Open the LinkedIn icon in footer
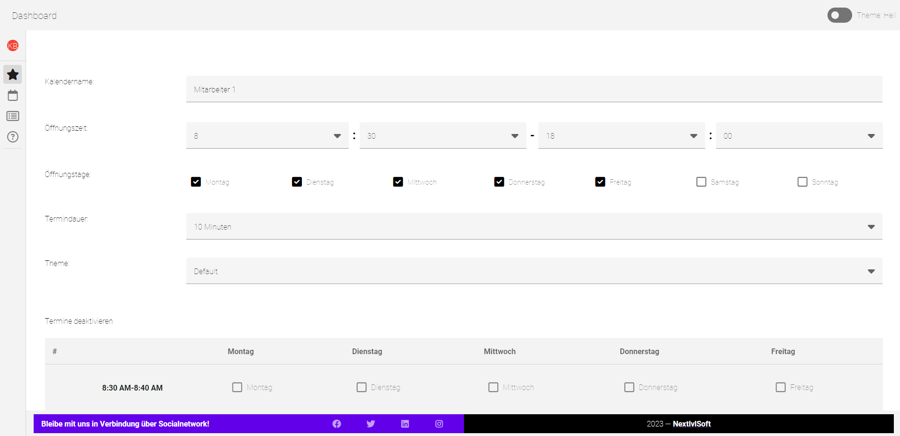 point(405,424)
